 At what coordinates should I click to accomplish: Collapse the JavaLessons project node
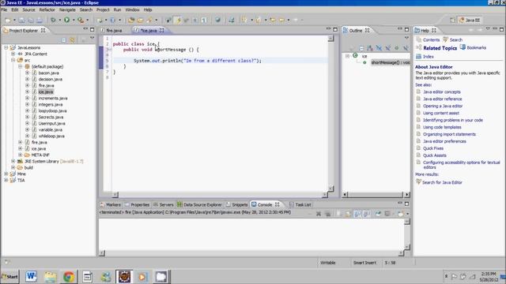[x=6, y=47]
